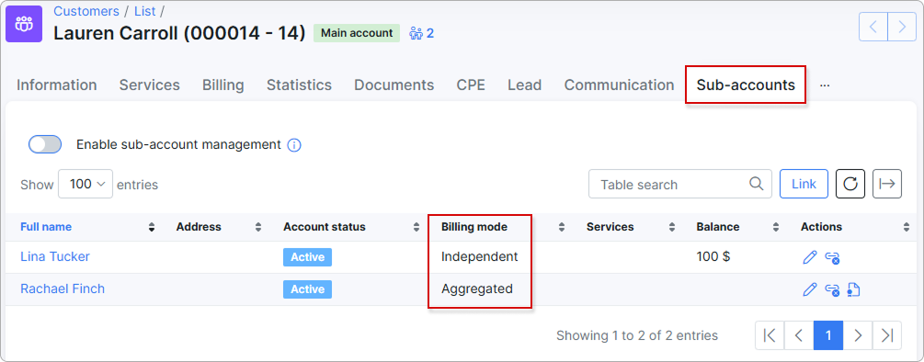This screenshot has height=362, width=924.
Task: Switch to the Communication tab
Action: (620, 85)
